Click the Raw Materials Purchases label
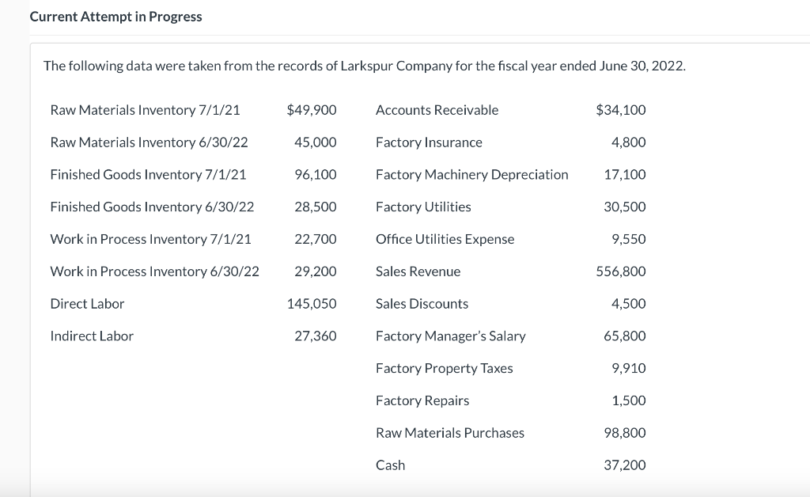Screen dimensions: 810x497 tap(449, 433)
